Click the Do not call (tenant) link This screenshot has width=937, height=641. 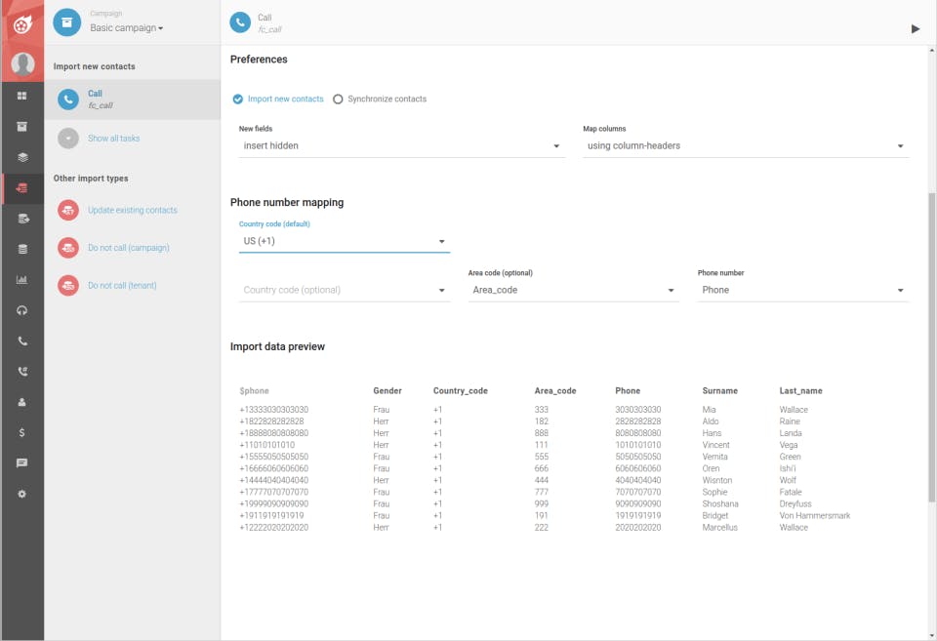click(122, 286)
